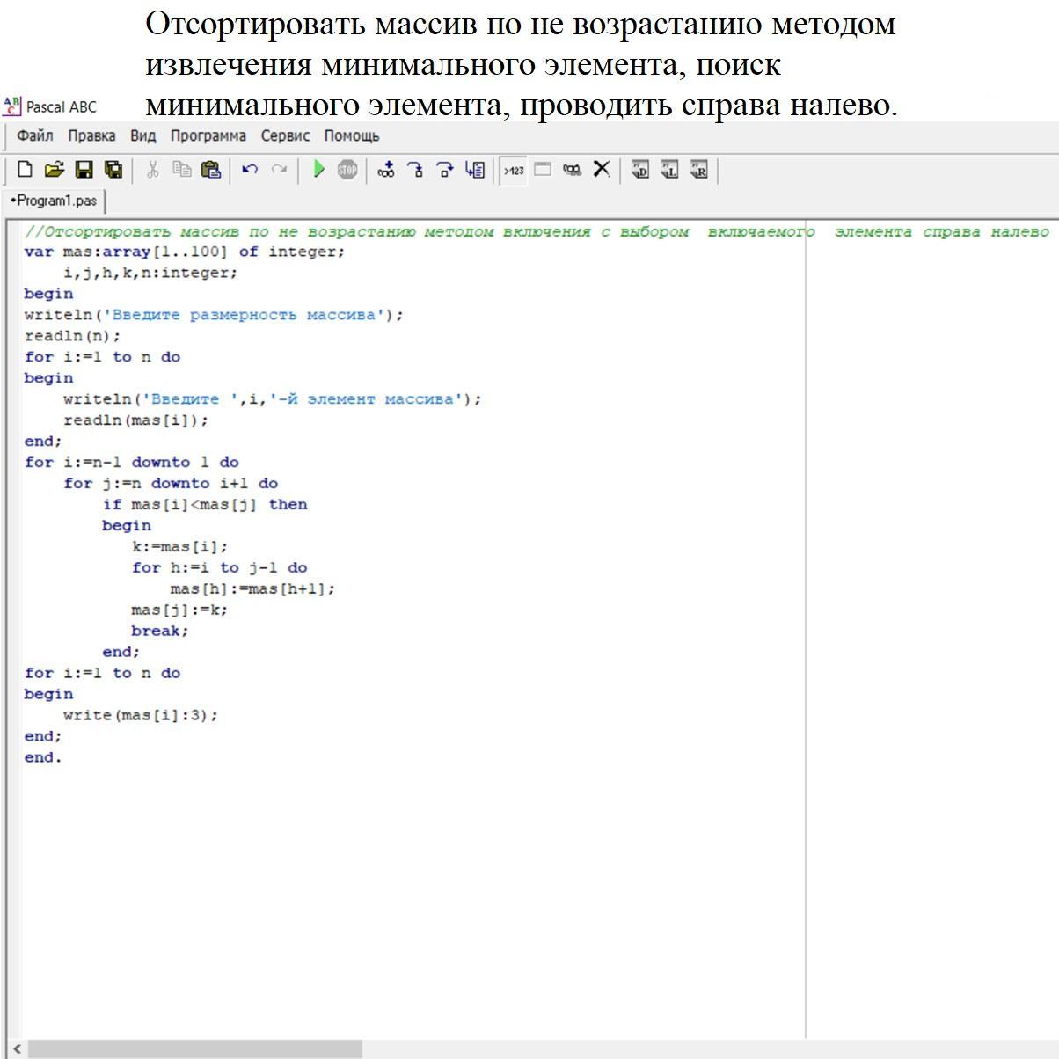Switch to the Program1.pas tab

point(55,201)
